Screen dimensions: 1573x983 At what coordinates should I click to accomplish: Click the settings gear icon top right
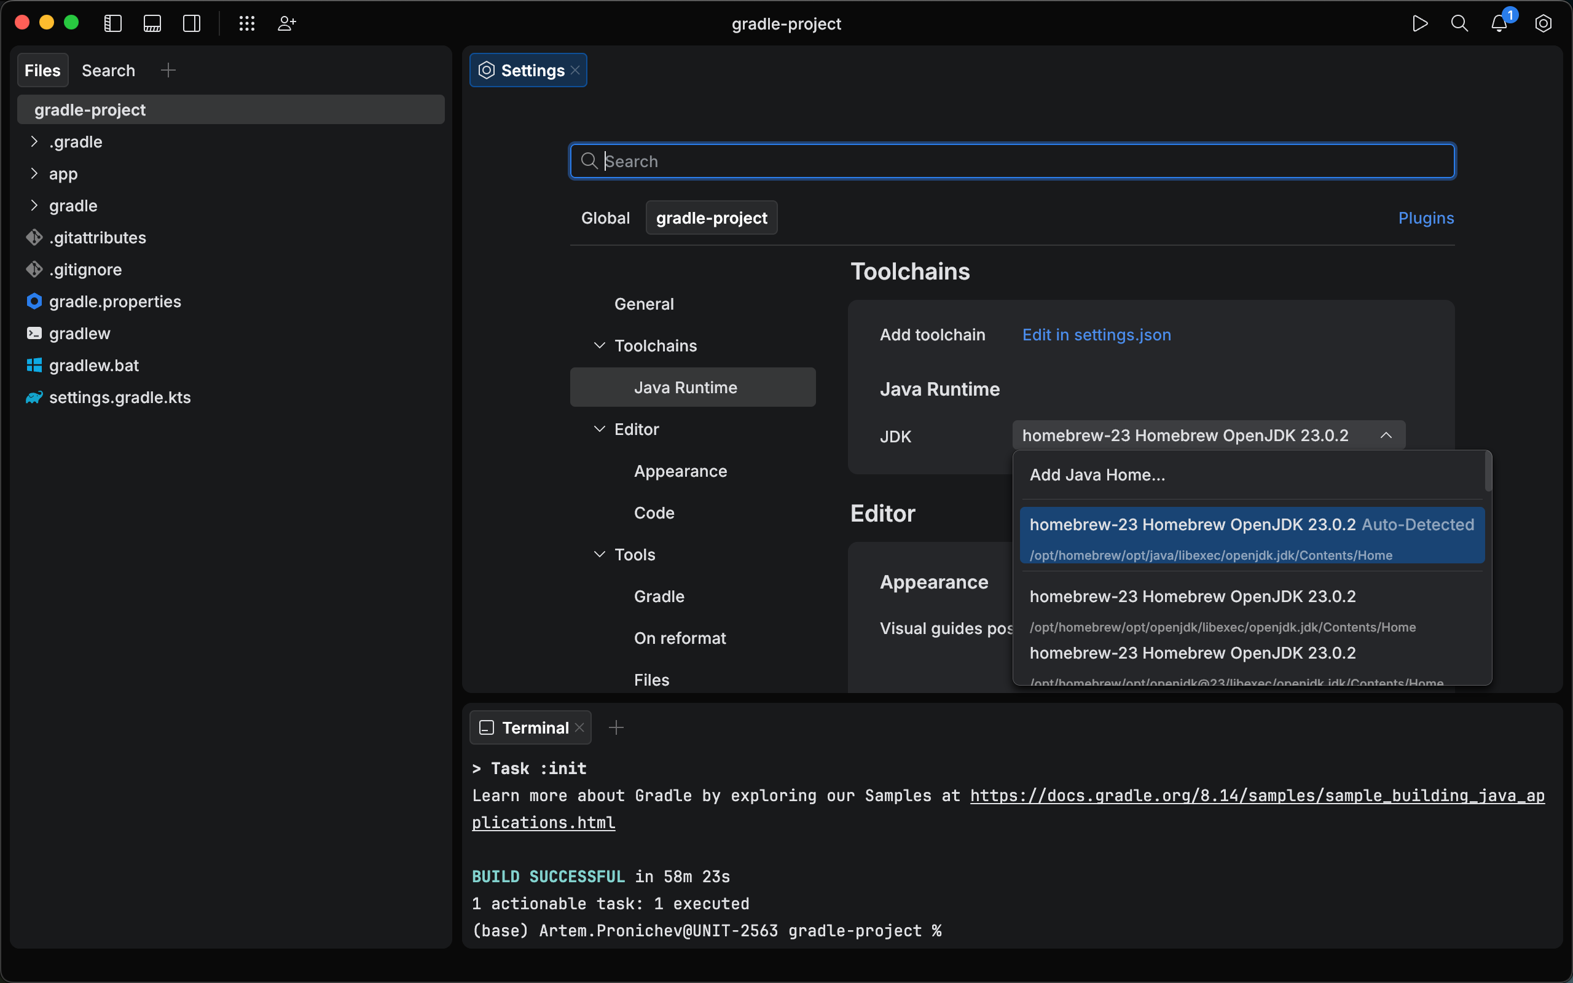click(1543, 23)
